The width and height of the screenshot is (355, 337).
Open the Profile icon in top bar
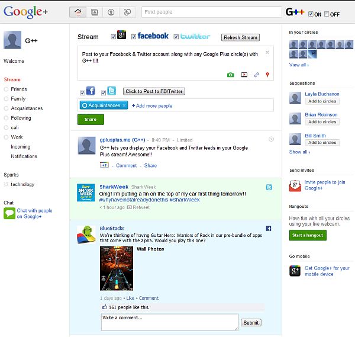[111, 12]
